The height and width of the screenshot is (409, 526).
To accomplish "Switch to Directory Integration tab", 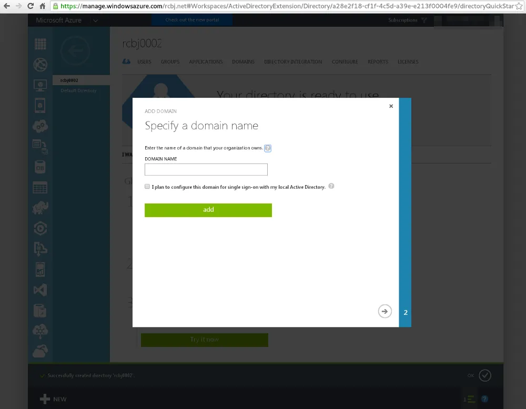I will [x=293, y=62].
